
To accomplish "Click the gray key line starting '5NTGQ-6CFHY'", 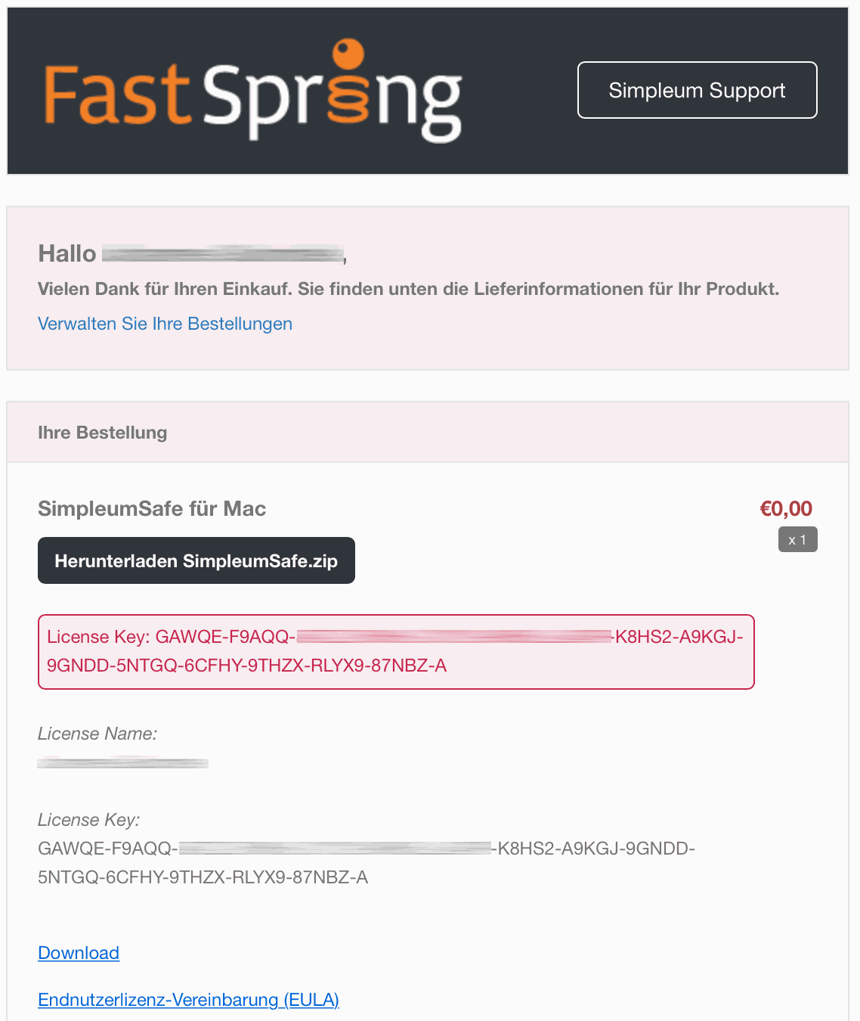I will 203,877.
